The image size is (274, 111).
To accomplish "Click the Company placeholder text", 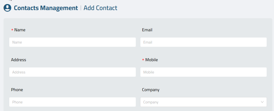I will [x=151, y=102].
